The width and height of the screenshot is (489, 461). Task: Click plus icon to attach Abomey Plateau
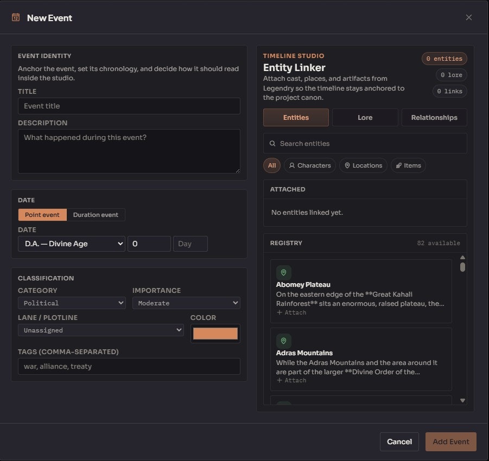(x=280, y=312)
